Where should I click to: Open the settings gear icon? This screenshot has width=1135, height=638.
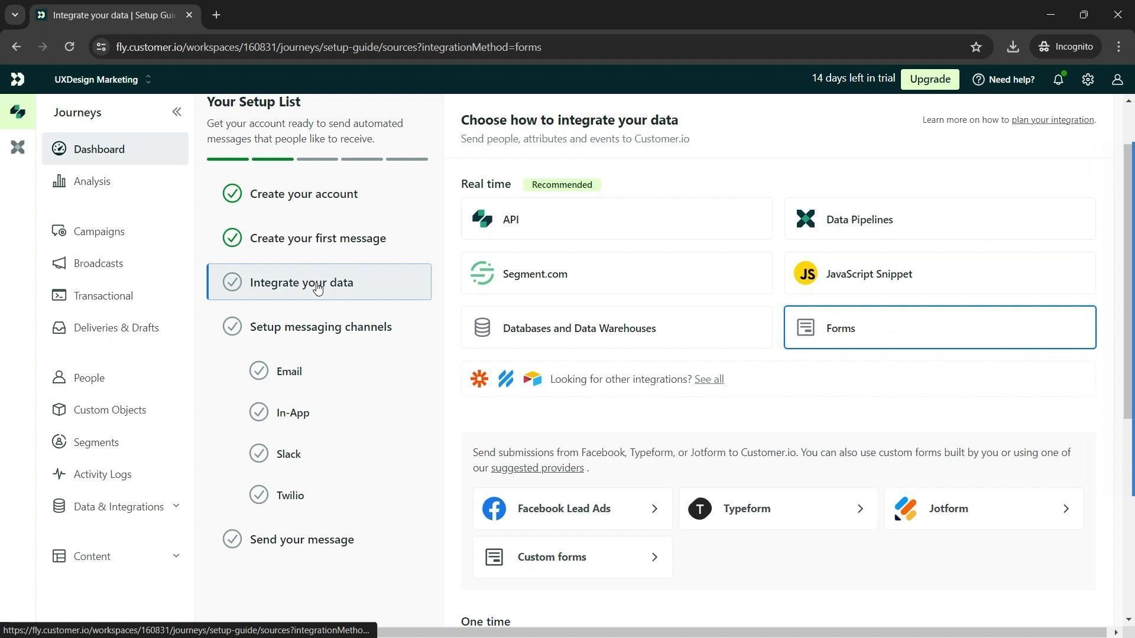(x=1088, y=80)
